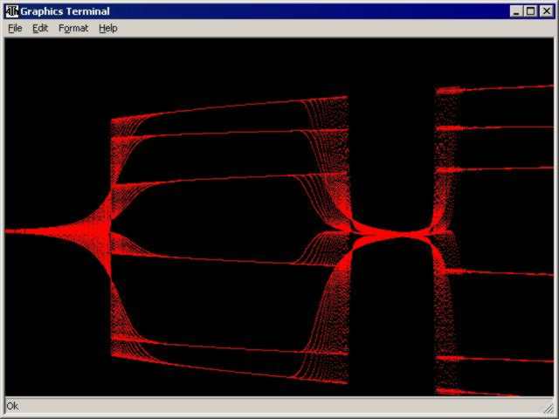The height and width of the screenshot is (419, 559).
Task: Click the single red stem at the plot's left edge
Action: coord(26,230)
